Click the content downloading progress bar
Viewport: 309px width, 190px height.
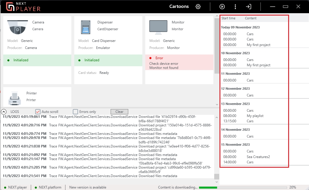(x=243, y=187)
